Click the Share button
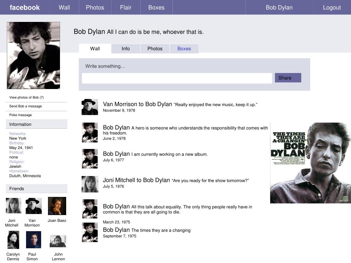 (288, 78)
